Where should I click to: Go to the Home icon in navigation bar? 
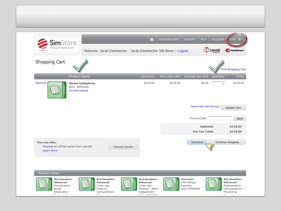(x=152, y=39)
